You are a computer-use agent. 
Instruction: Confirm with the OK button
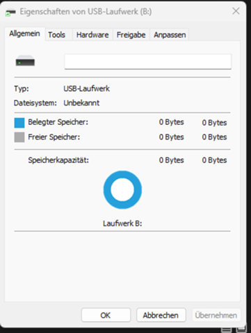click(x=106, y=315)
